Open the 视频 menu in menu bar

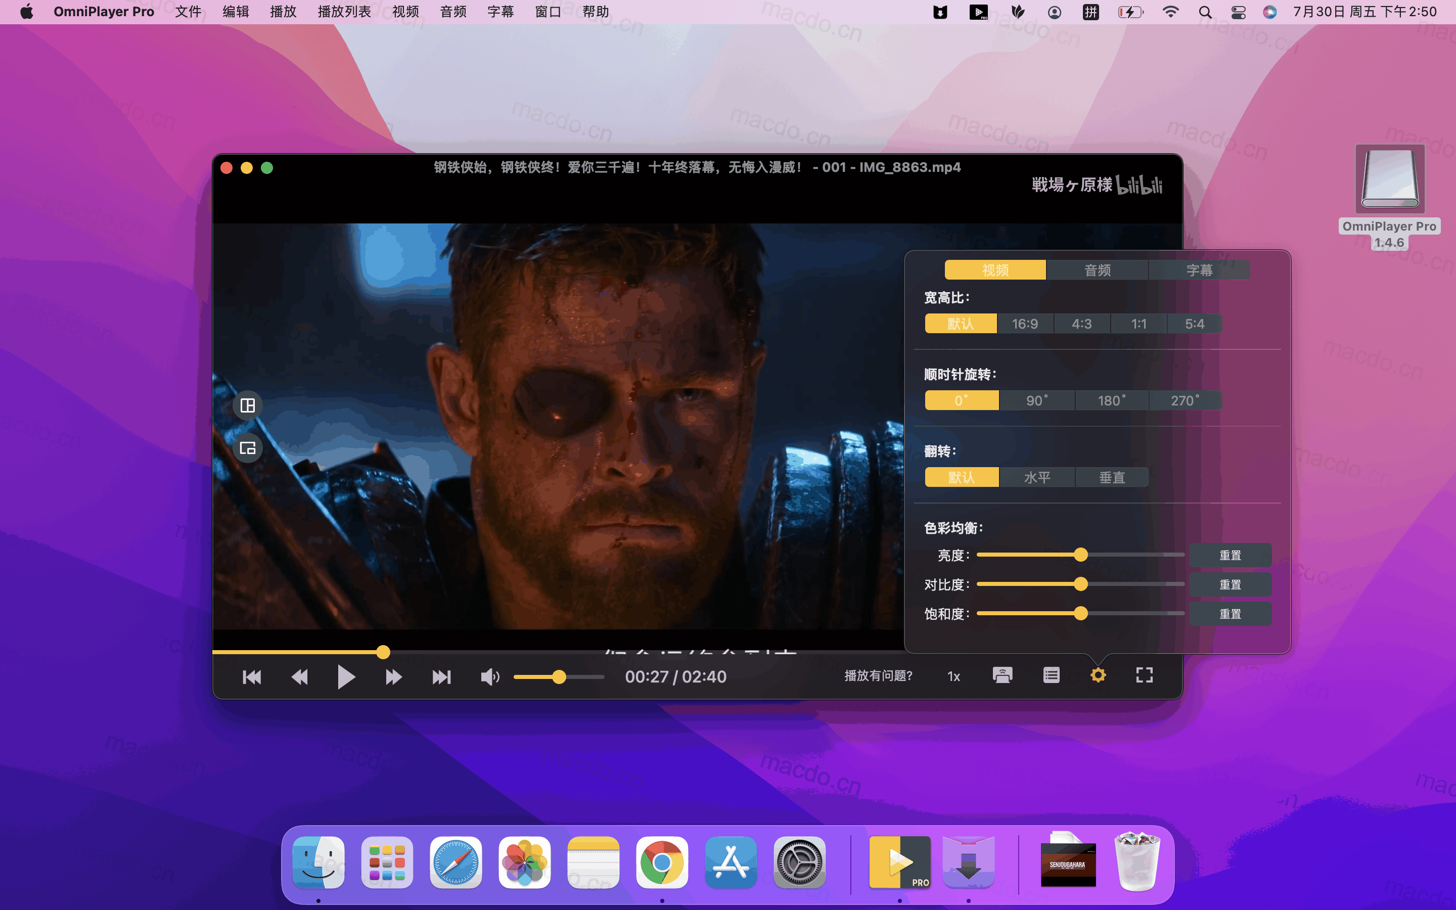[405, 12]
